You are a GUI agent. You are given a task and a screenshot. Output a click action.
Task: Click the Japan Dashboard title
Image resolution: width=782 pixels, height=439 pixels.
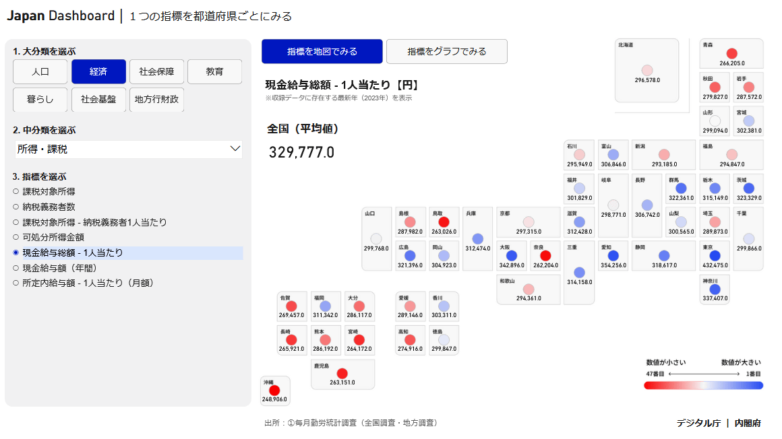[x=61, y=16]
